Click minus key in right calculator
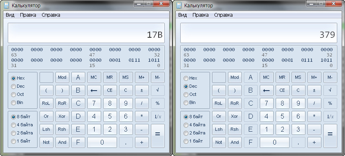Image resolution: width=345 pixels, height=156 pixels. click(314, 129)
